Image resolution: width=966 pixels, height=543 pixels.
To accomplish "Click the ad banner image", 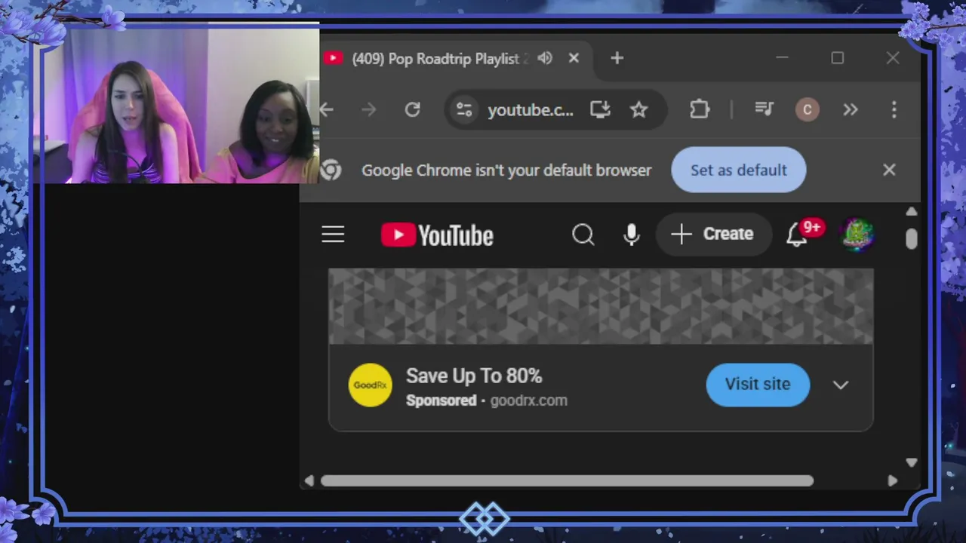I will [601, 306].
